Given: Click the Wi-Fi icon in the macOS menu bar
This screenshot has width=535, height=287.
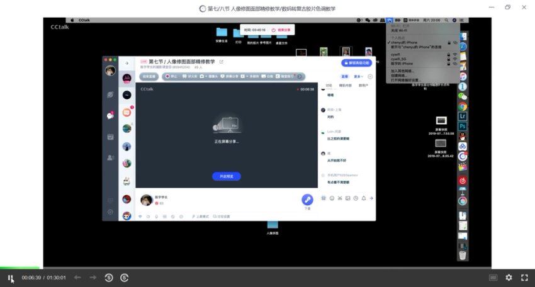Looking at the screenshot, I should tap(390, 21).
